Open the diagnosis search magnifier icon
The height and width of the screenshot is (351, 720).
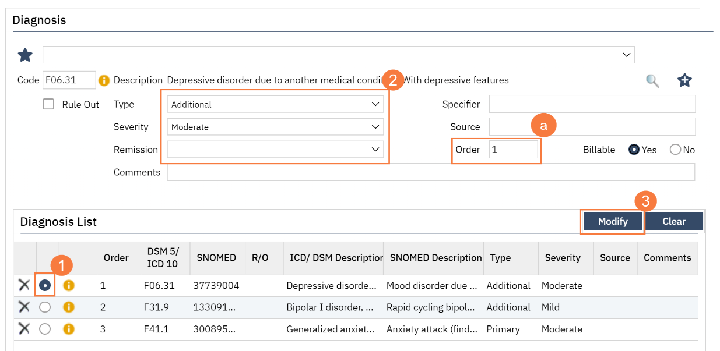pos(653,81)
